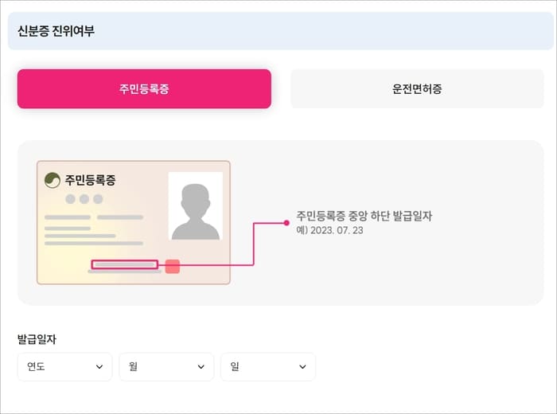Click the chevron arrow in 연도 selector

click(x=99, y=367)
